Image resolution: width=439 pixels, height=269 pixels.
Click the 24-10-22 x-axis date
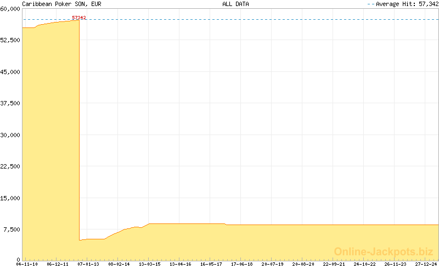click(x=365, y=264)
